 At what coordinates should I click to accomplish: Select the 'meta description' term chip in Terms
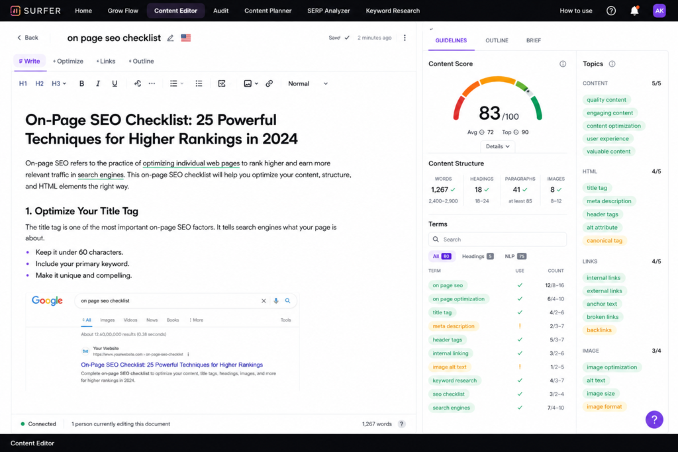coord(453,326)
